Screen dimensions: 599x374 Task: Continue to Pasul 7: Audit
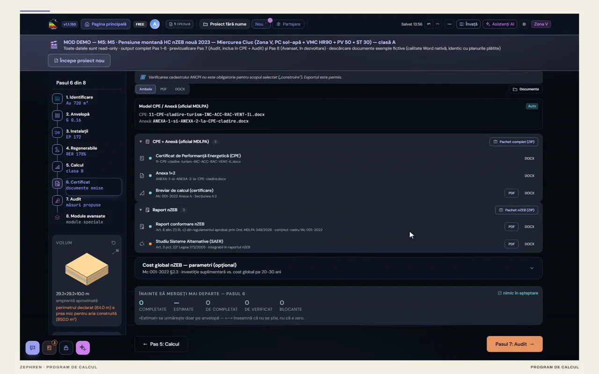(x=515, y=344)
